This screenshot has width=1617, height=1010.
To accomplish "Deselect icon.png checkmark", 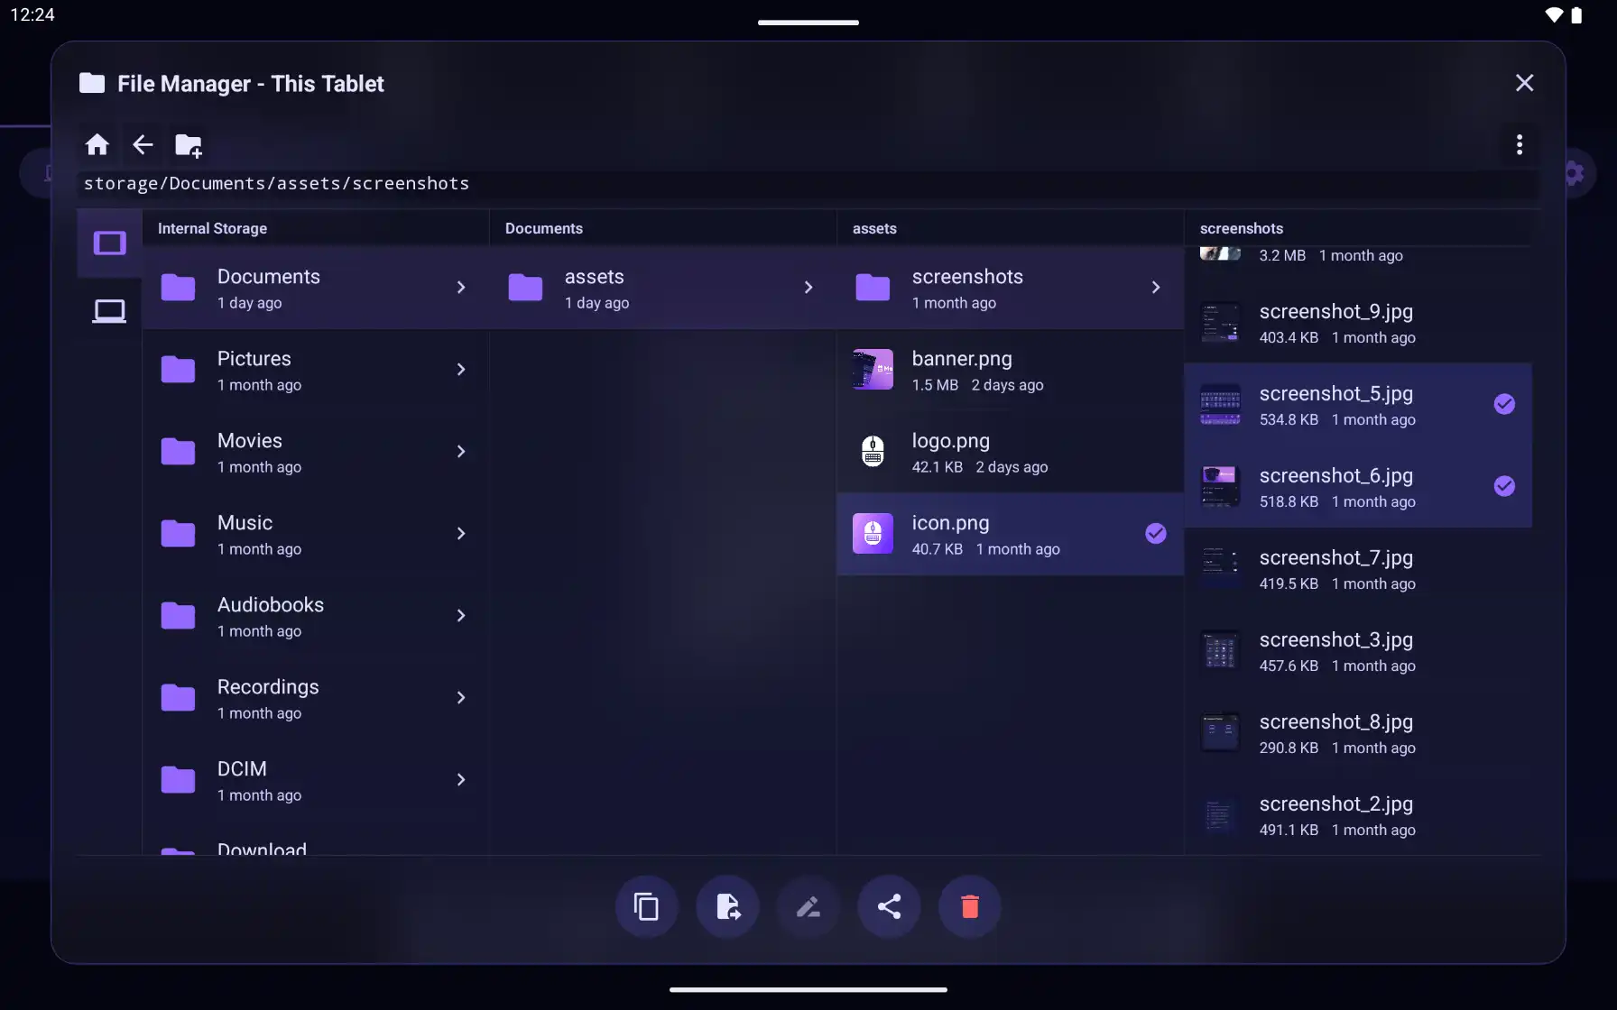I will [x=1155, y=534].
